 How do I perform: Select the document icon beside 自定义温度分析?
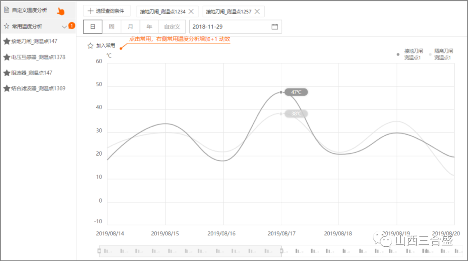(6, 9)
